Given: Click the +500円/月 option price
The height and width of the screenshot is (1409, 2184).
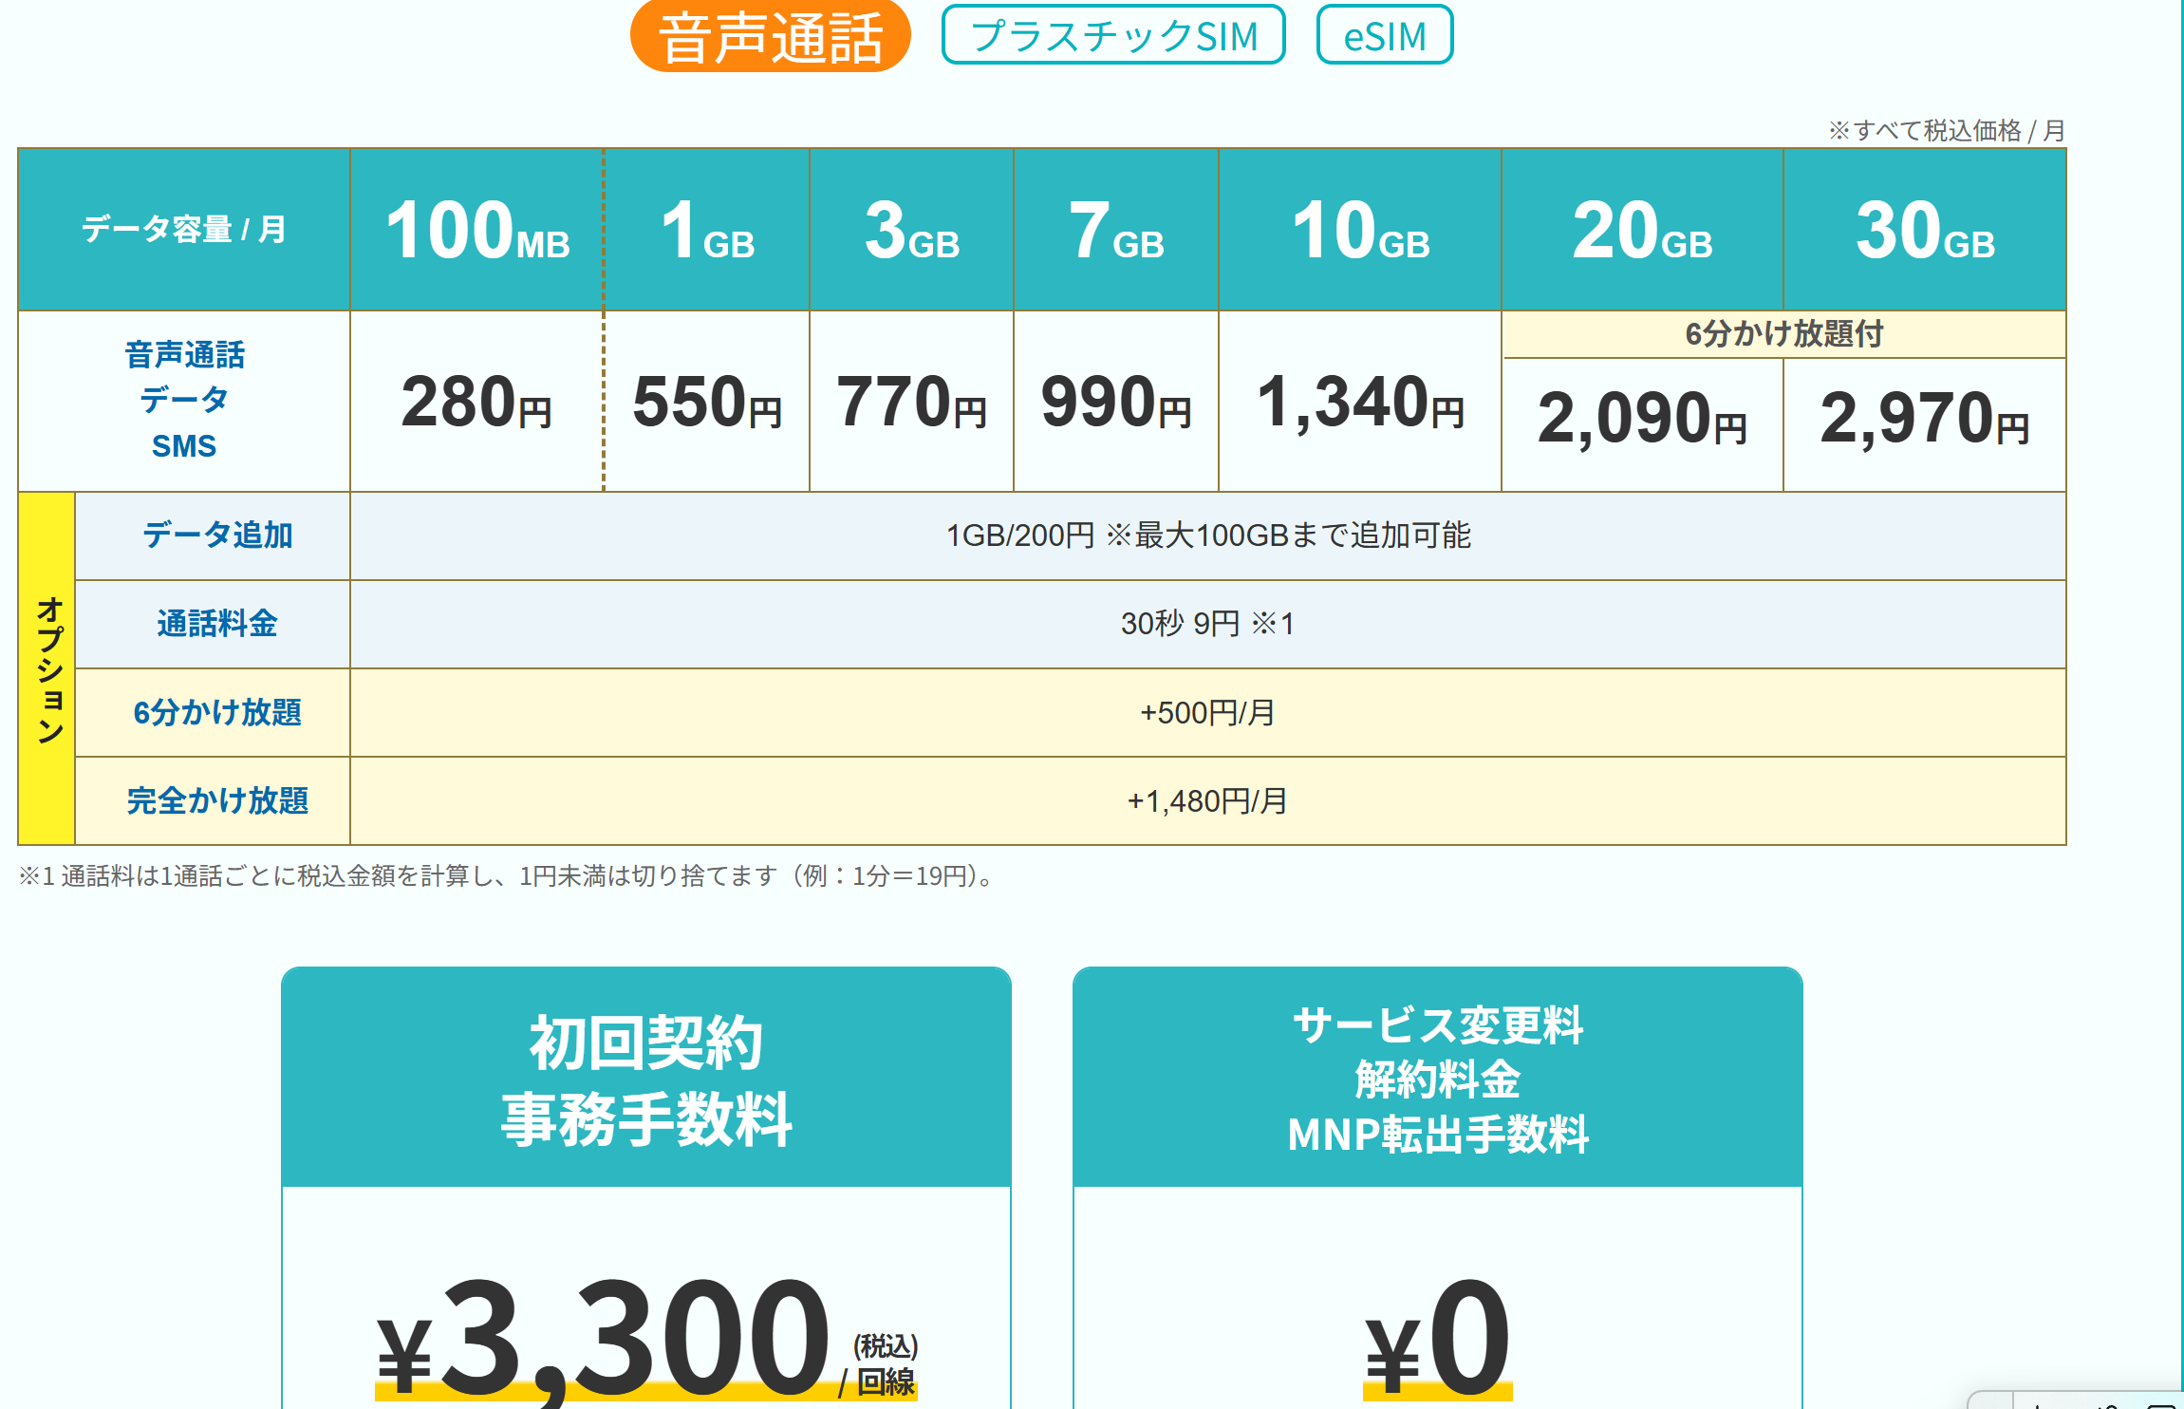Looking at the screenshot, I should coord(1207,712).
